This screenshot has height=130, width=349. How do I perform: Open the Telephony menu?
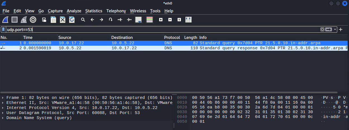[116, 11]
